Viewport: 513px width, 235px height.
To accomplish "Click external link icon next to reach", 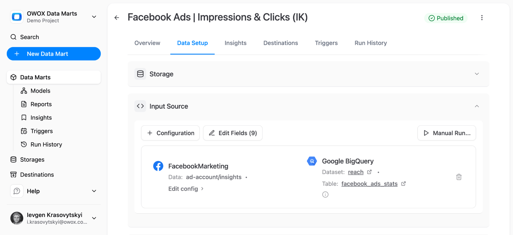I will (370, 172).
